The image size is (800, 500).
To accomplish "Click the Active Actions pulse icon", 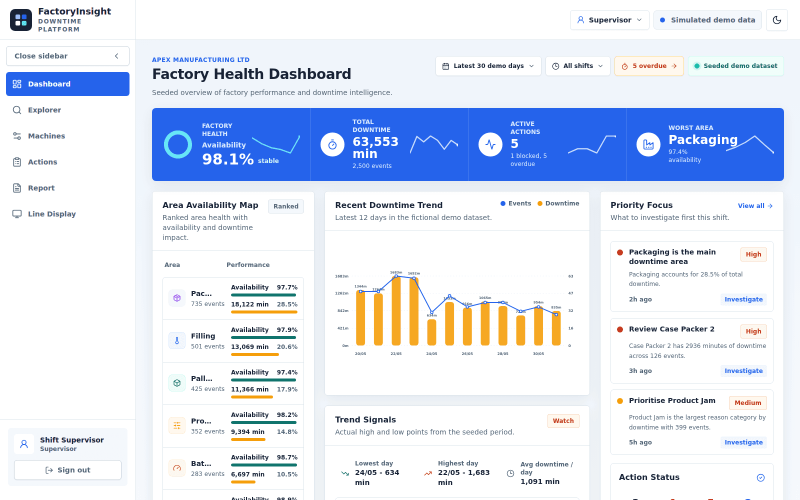I will click(x=490, y=144).
